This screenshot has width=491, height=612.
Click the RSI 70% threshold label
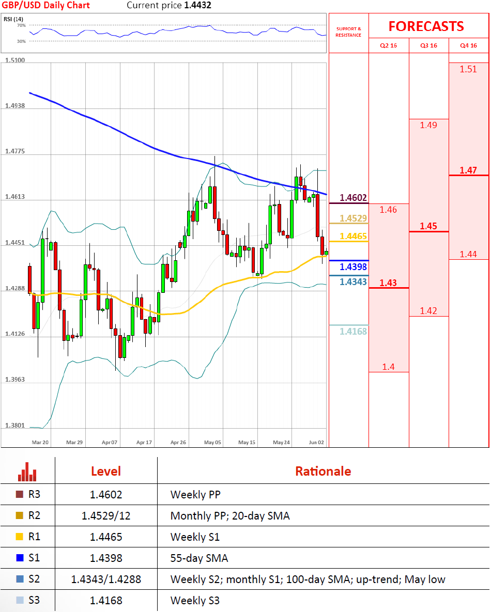21,25
